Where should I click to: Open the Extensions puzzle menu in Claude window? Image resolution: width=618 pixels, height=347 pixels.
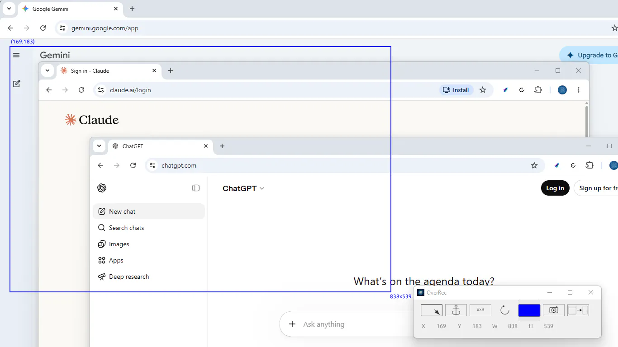pos(538,90)
